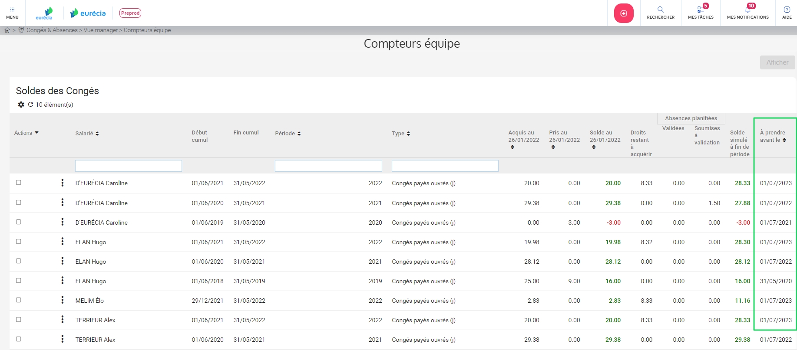The height and width of the screenshot is (350, 797).
Task: Click the Afficher button
Action: 777,62
